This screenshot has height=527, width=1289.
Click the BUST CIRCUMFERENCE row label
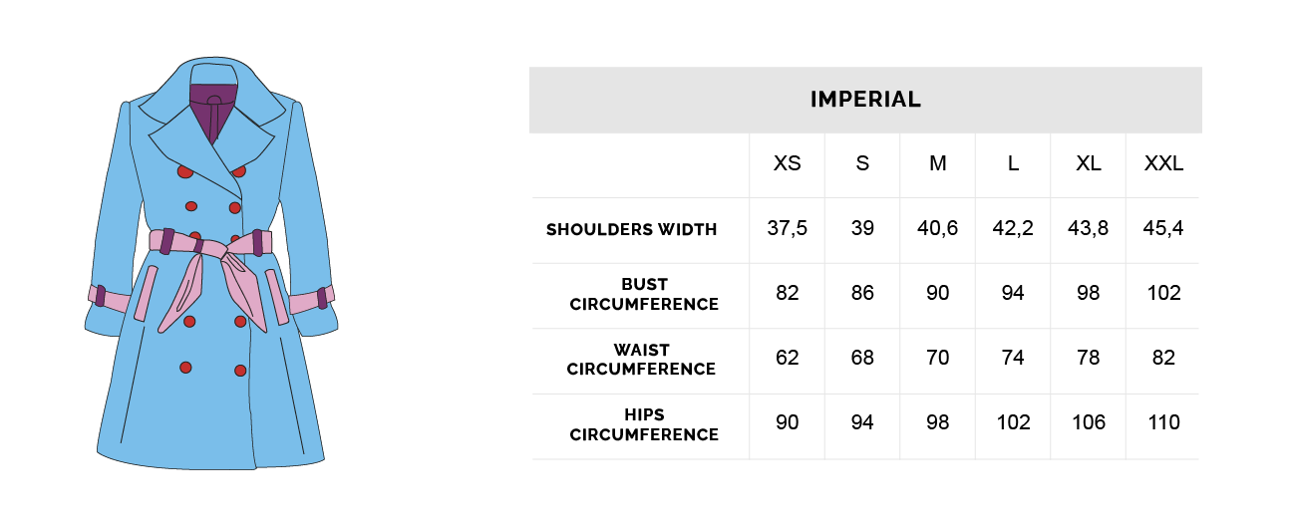(644, 295)
